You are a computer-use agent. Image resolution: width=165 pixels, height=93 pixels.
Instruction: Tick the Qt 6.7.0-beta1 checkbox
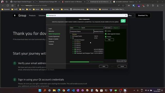(75, 40)
